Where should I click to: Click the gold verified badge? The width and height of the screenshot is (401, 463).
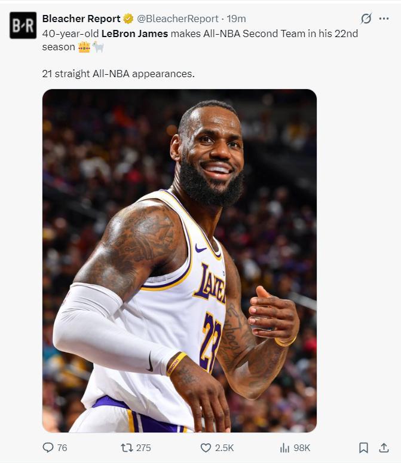click(128, 19)
